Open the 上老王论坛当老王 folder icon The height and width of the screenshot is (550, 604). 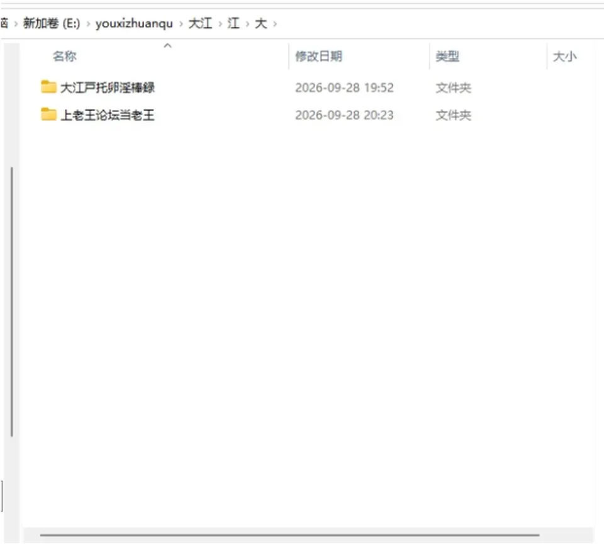48,114
